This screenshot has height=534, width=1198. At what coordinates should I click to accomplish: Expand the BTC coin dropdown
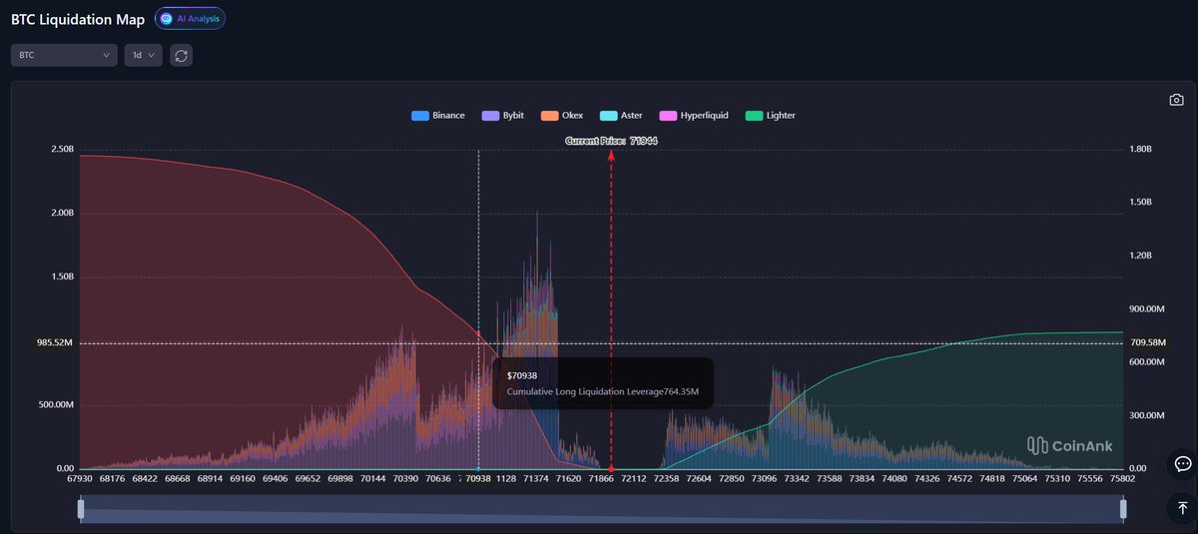coord(65,56)
